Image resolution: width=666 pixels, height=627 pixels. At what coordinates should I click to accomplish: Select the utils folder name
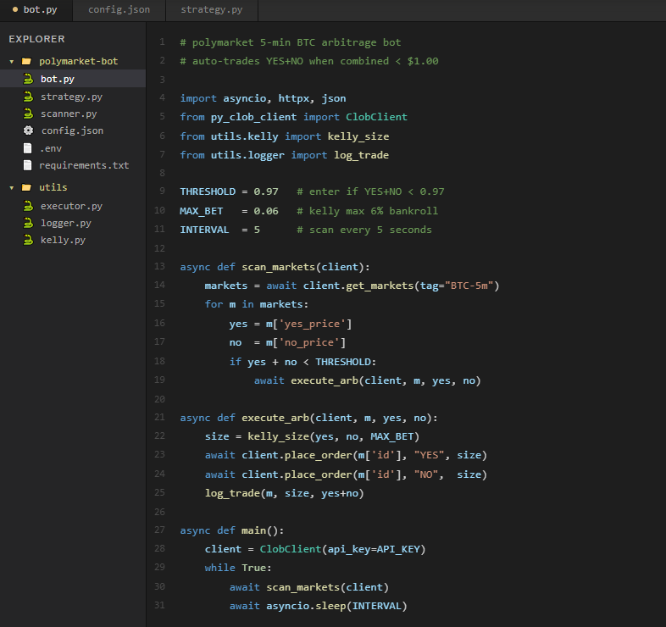click(53, 187)
